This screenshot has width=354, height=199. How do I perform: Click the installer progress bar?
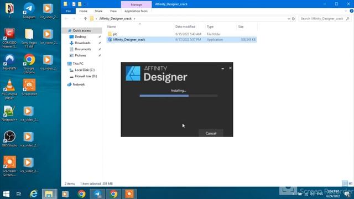(179, 96)
